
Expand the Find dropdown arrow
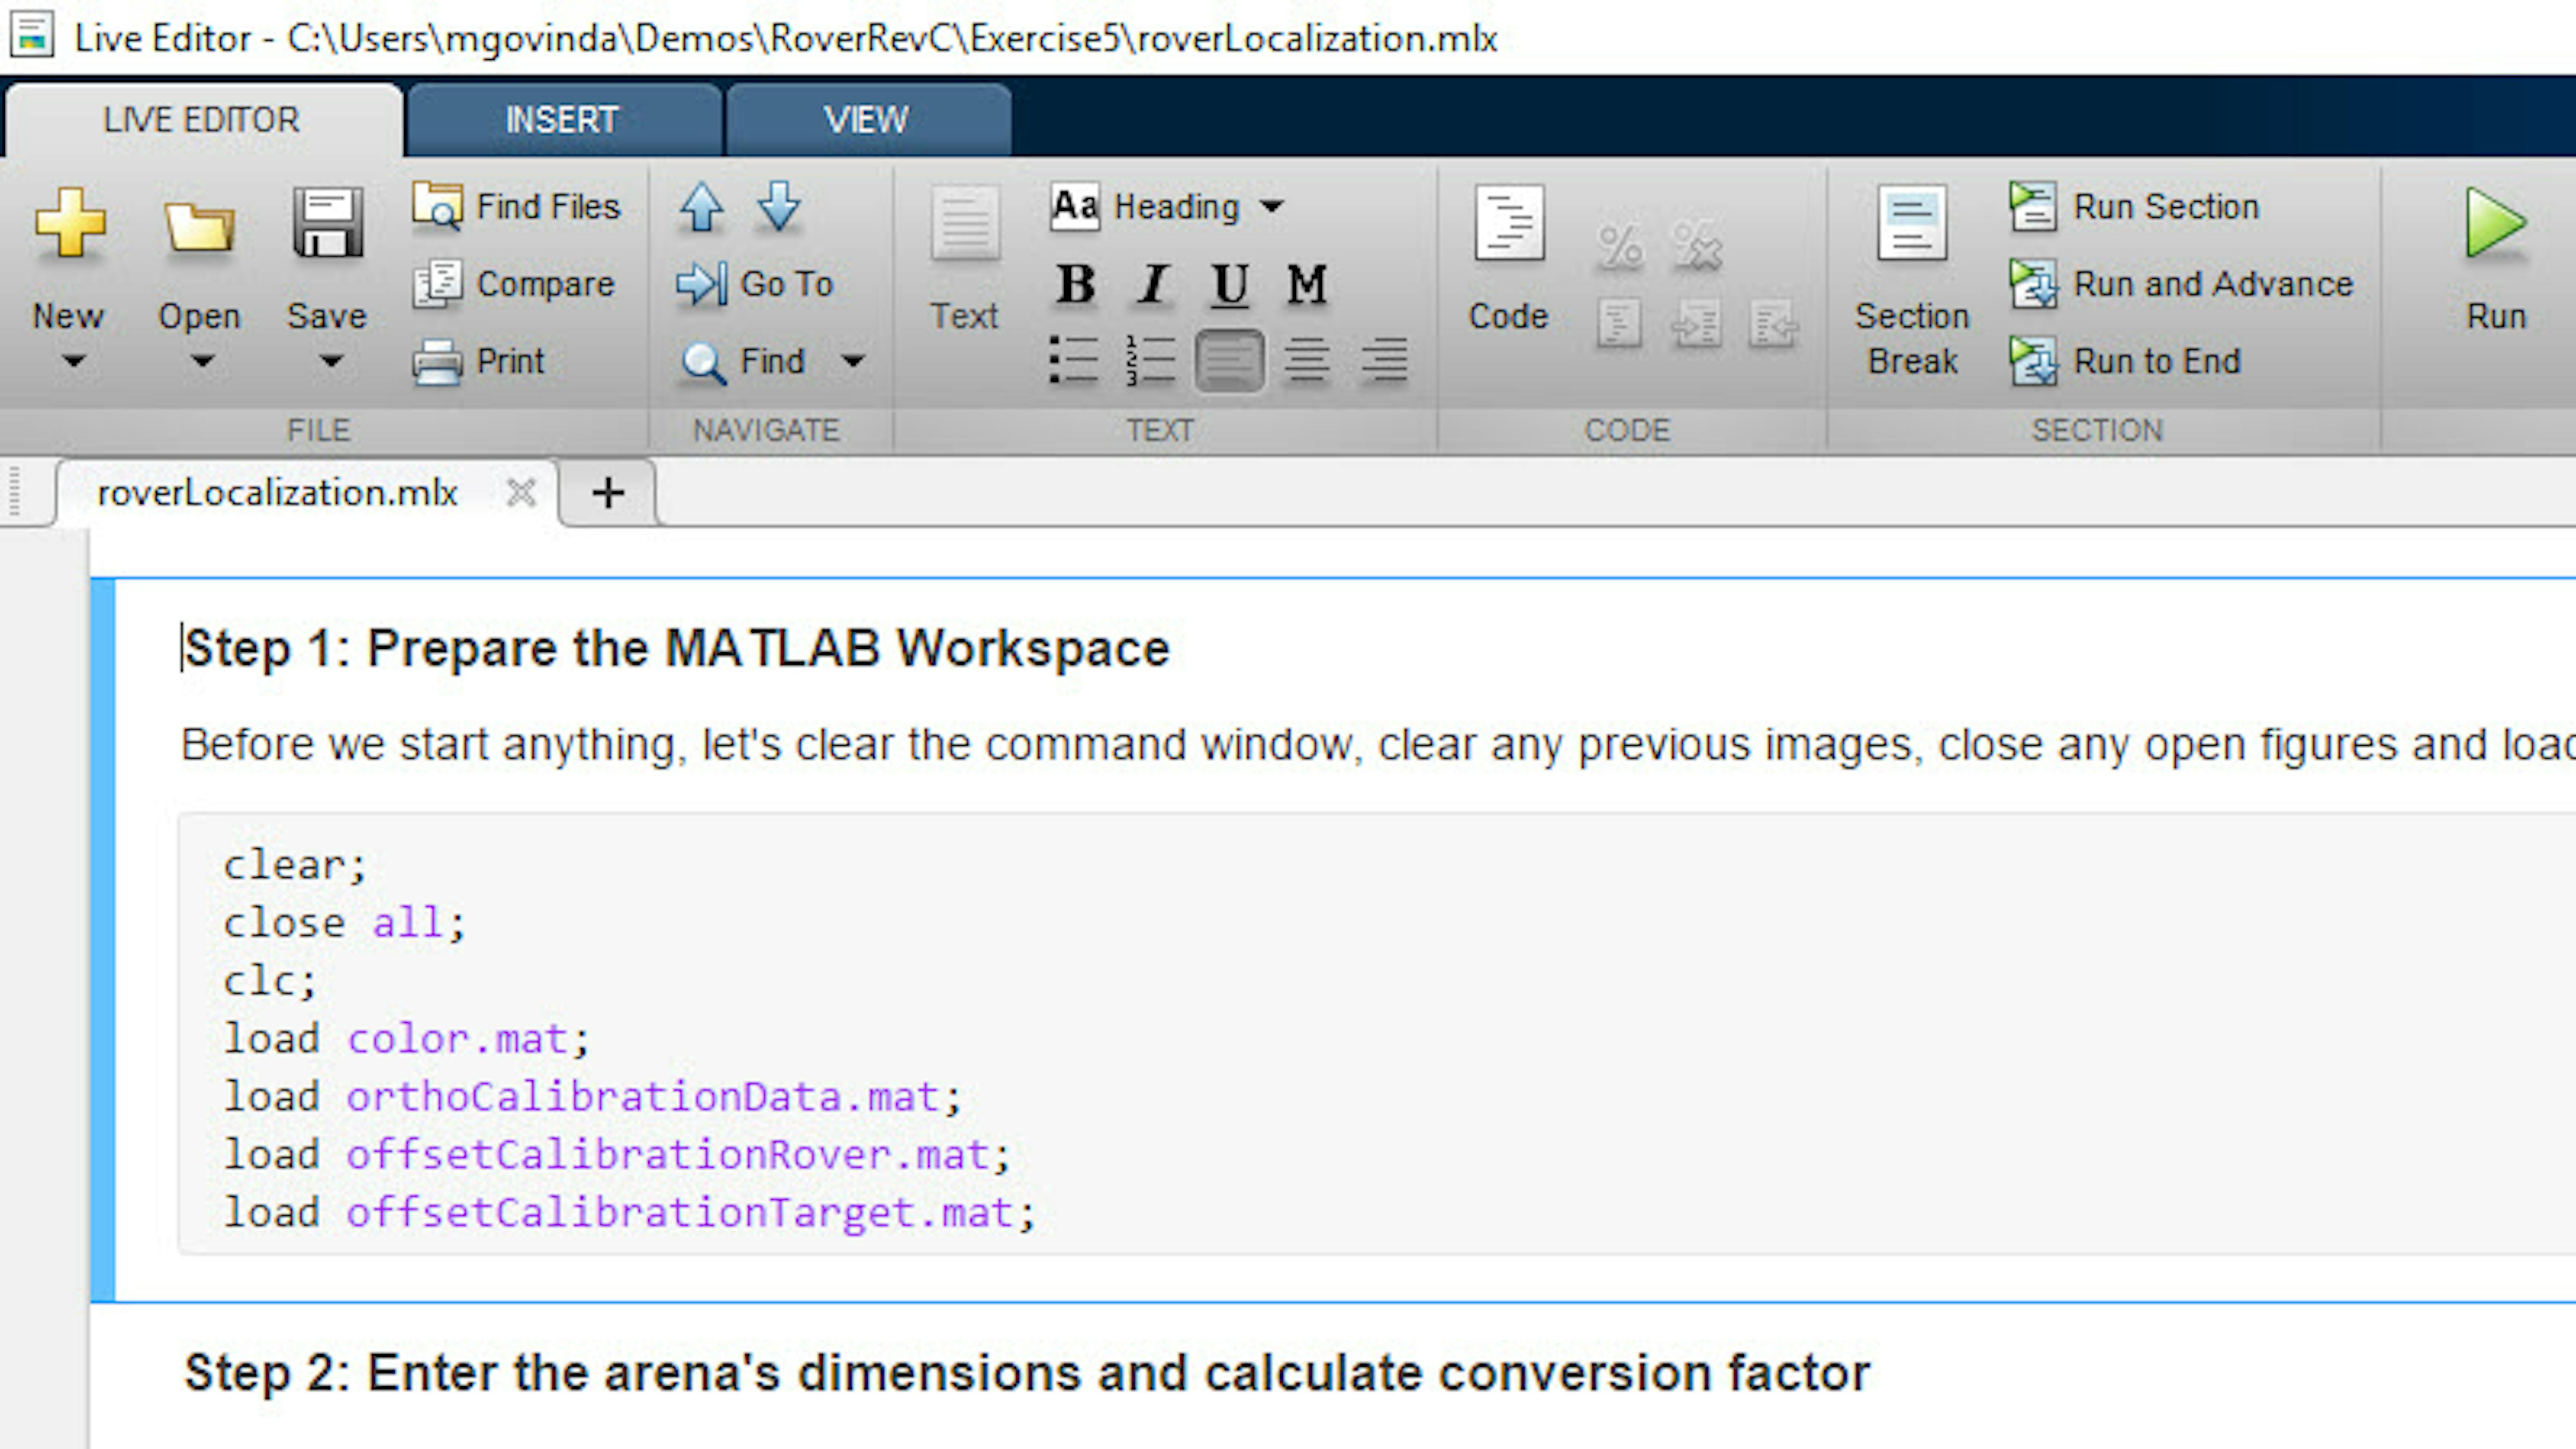(853, 360)
